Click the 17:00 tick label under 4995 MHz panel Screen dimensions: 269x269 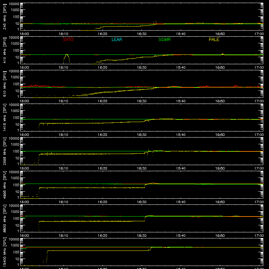click(x=259, y=202)
